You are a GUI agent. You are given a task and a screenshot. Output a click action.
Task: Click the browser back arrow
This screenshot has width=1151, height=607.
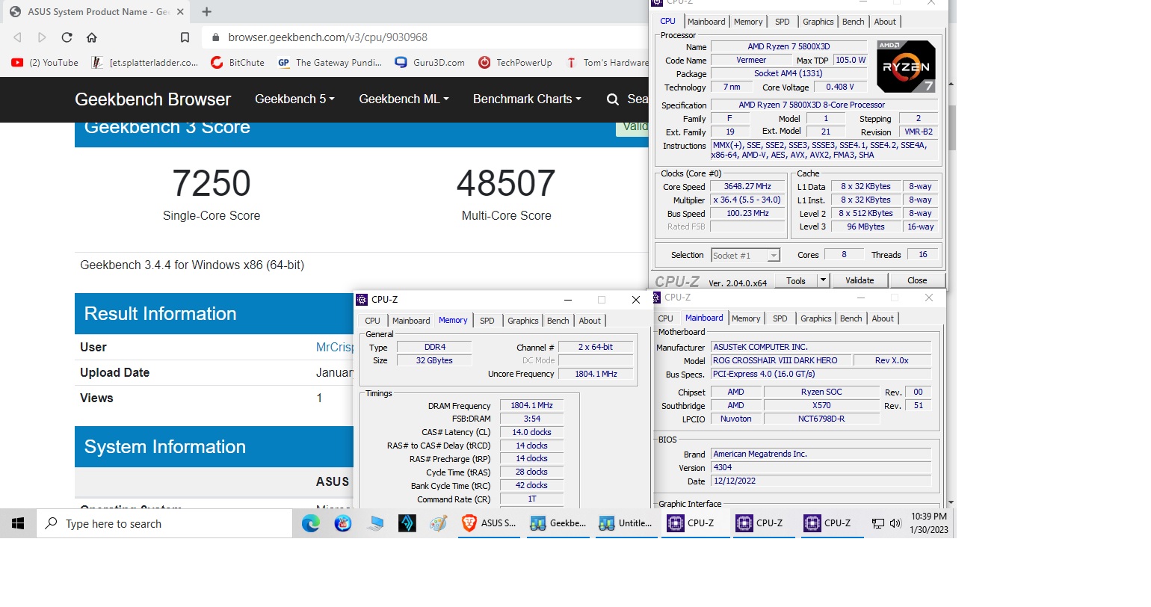click(17, 37)
